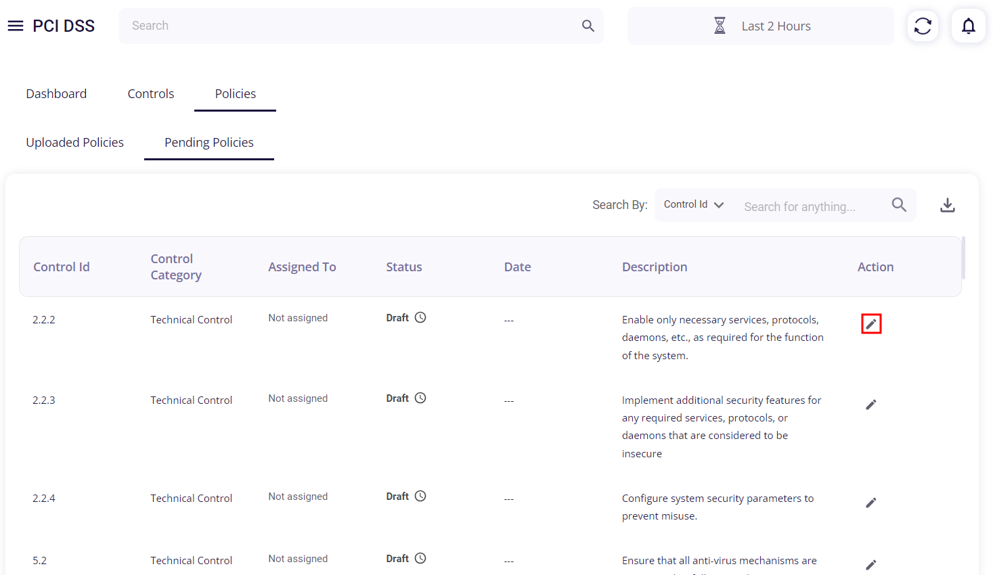Click the Assigned To column header

tap(302, 267)
